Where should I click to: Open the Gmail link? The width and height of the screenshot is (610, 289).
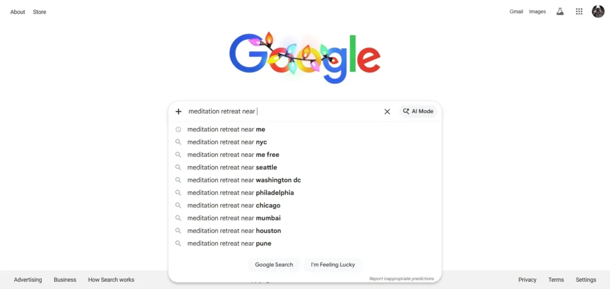516,11
